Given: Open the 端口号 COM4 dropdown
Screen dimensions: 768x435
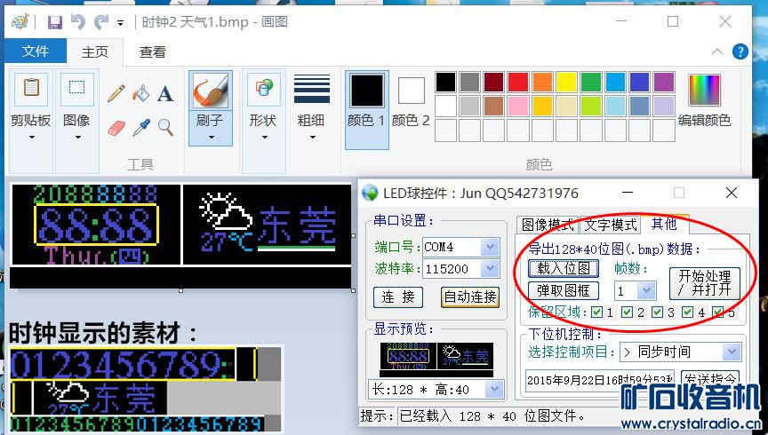Looking at the screenshot, I should [x=490, y=247].
